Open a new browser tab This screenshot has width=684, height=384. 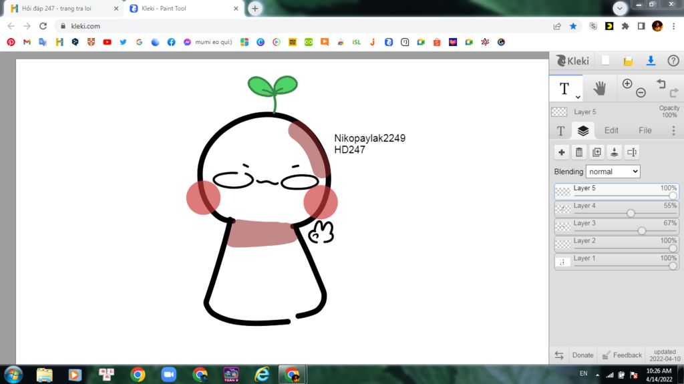[x=254, y=8]
